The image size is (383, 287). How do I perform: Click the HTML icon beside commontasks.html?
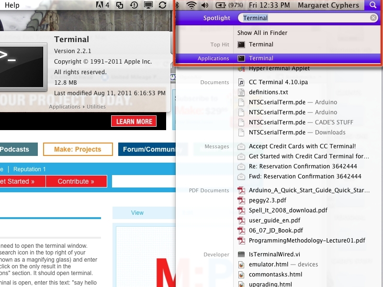tap(241, 275)
